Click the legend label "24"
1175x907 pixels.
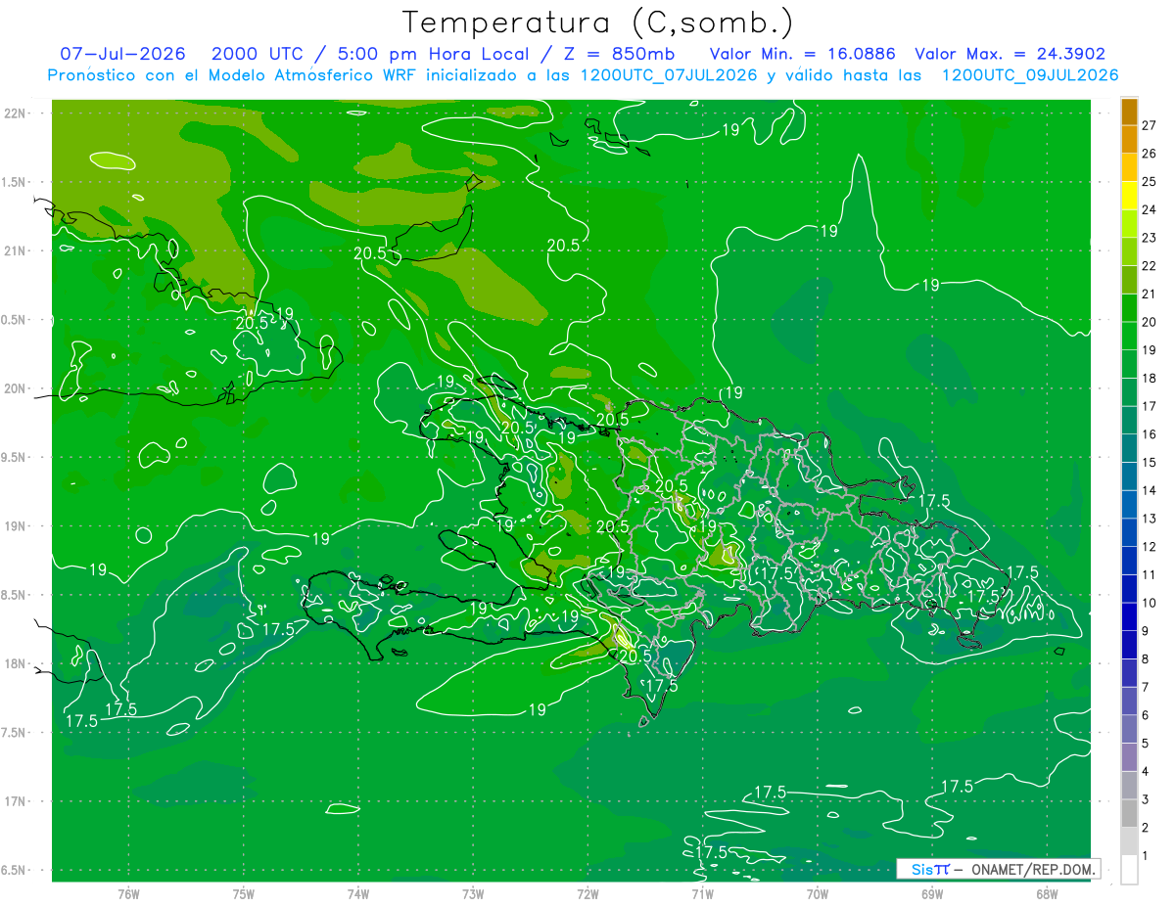(1150, 209)
